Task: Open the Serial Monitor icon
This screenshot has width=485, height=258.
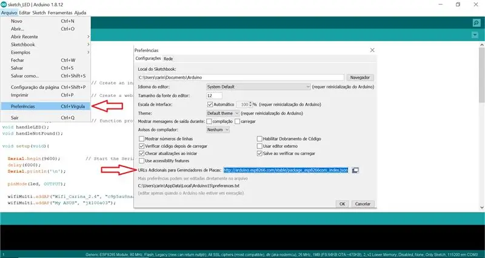Action: click(477, 23)
